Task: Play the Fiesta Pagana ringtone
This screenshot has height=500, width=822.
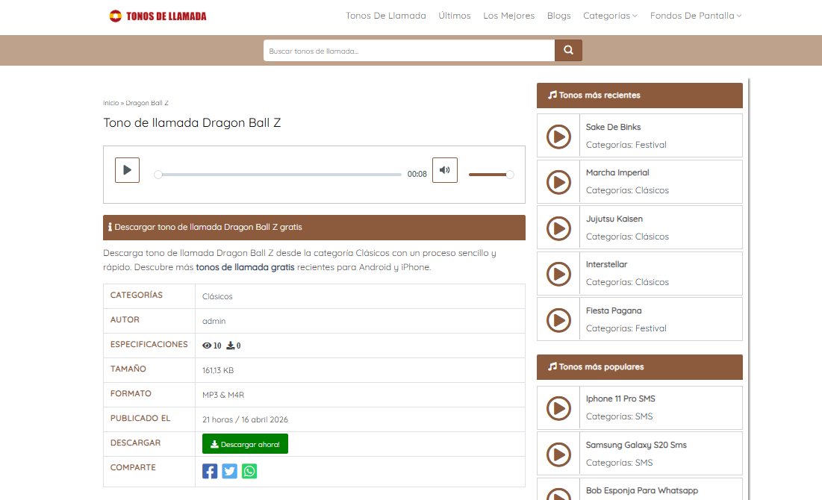Action: click(x=559, y=320)
